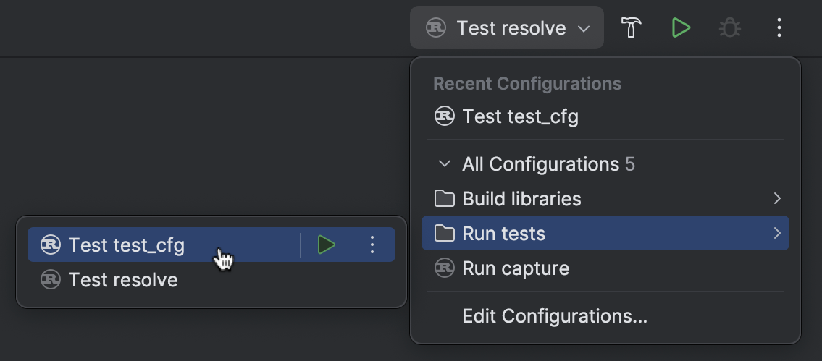Expand the Build libraries submenu arrow

(x=777, y=198)
